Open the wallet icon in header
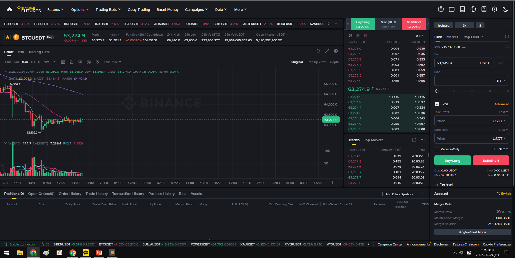The height and width of the screenshot is (258, 515). tap(452, 9)
